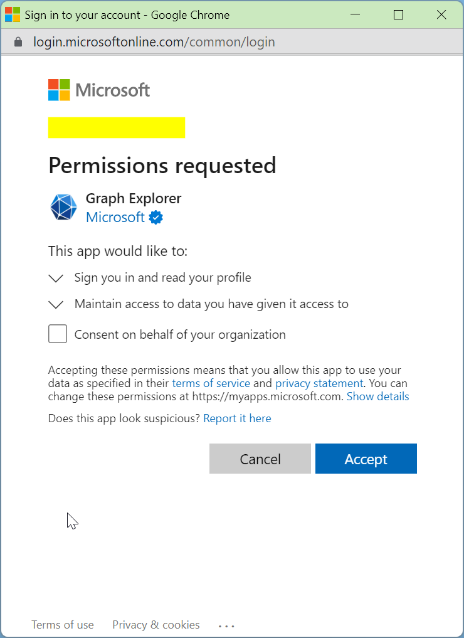Click Report it here link
The width and height of the screenshot is (464, 638).
237,418
